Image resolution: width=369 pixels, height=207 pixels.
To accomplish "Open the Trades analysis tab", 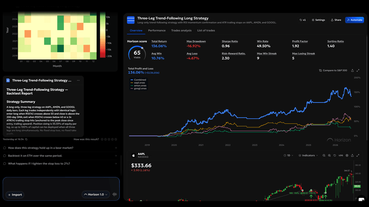I will (181, 30).
